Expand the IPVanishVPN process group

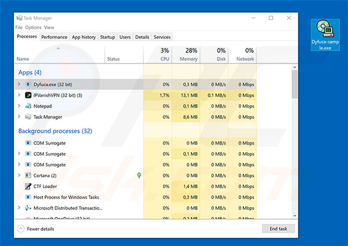click(x=19, y=95)
